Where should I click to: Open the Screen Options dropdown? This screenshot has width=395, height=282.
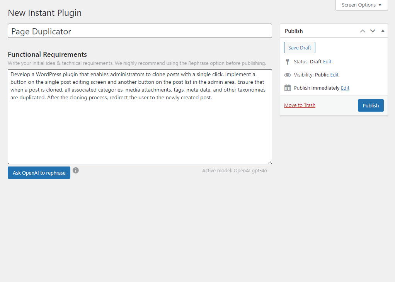[361, 5]
